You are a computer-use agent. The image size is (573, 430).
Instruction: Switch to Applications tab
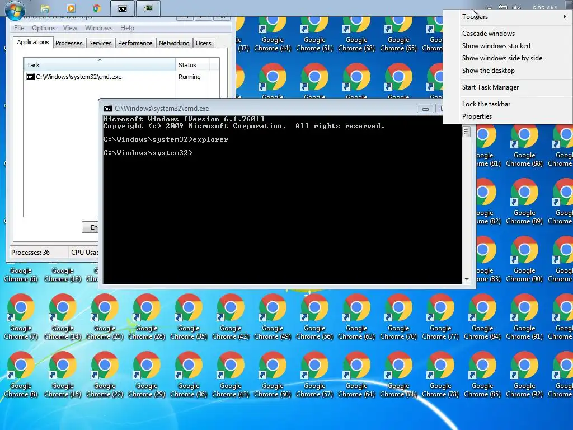[33, 42]
